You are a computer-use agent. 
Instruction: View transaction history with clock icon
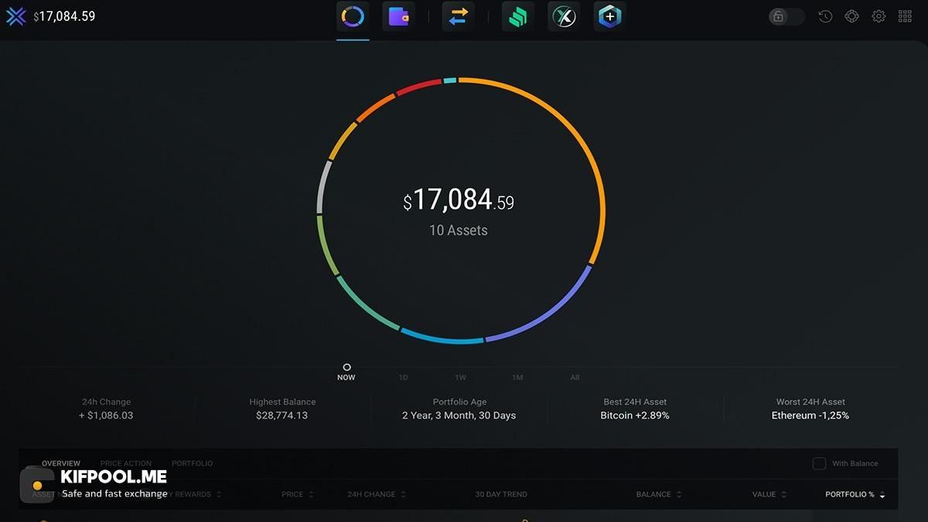pos(824,15)
